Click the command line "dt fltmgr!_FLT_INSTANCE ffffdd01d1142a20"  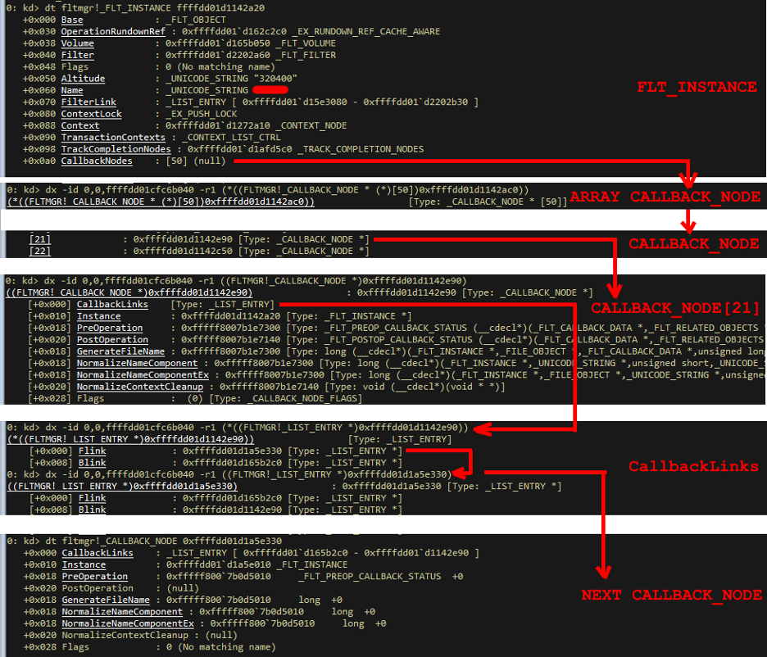point(155,8)
